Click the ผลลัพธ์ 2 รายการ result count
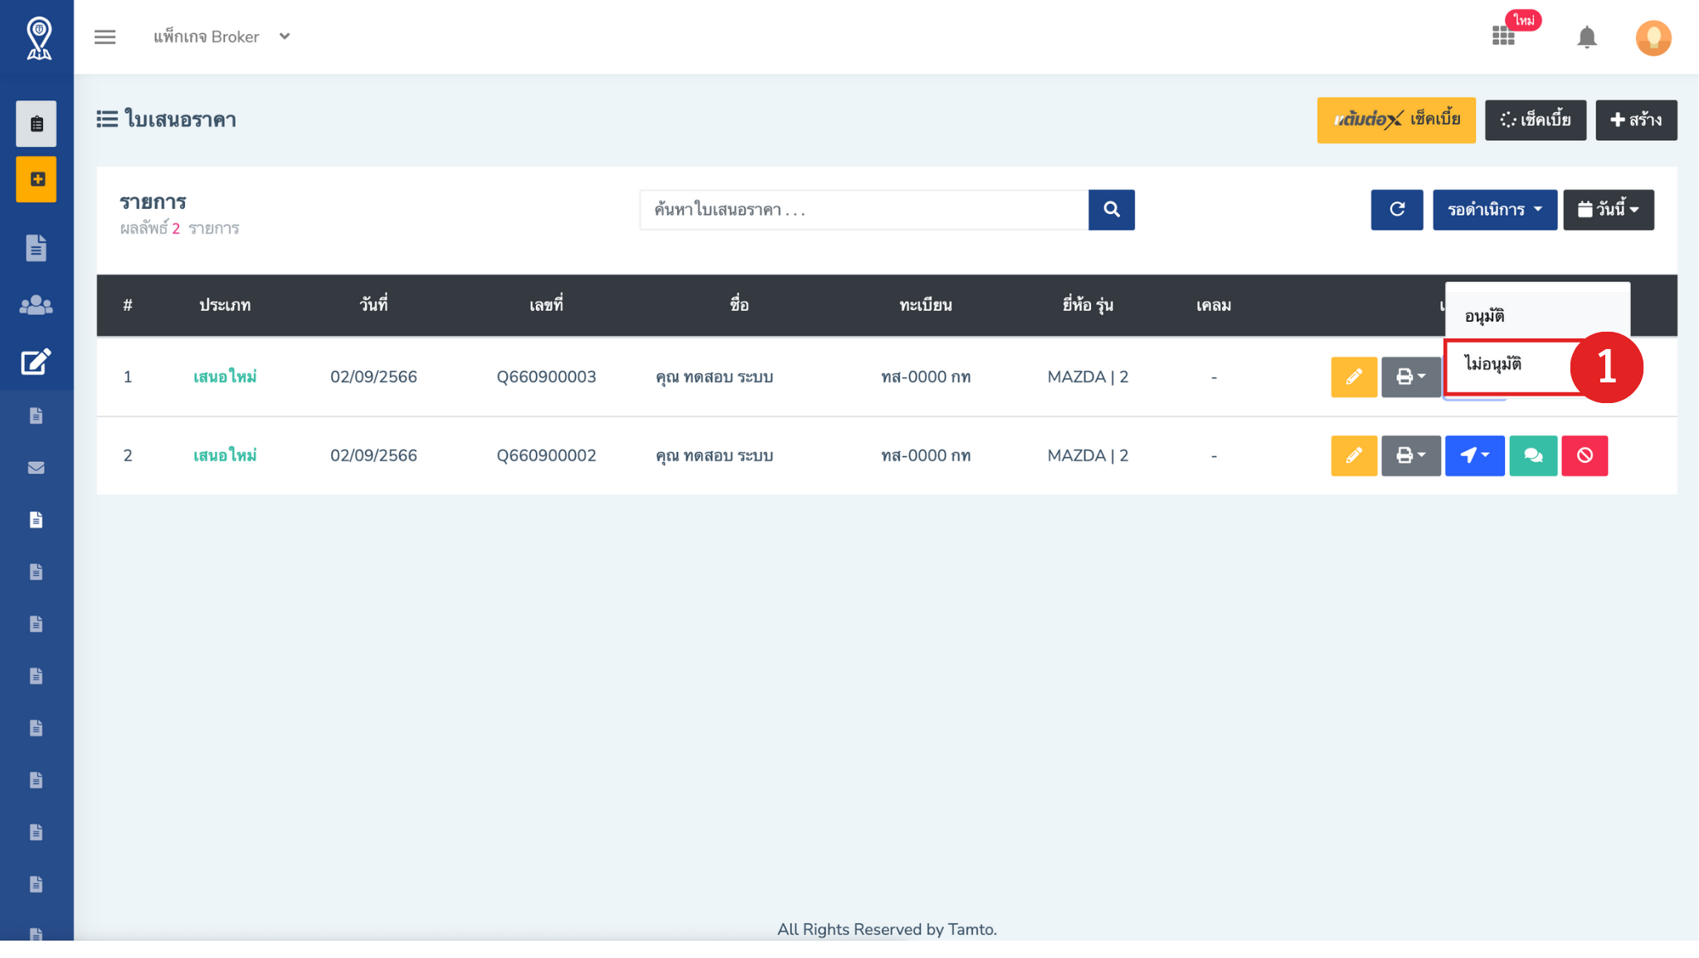 179,228
